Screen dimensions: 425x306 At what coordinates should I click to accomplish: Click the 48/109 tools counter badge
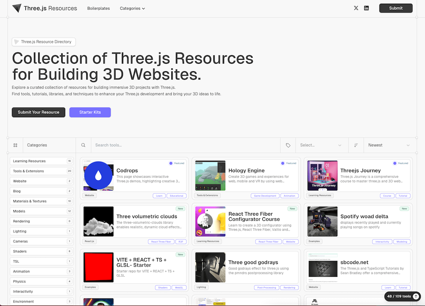tap(399, 296)
